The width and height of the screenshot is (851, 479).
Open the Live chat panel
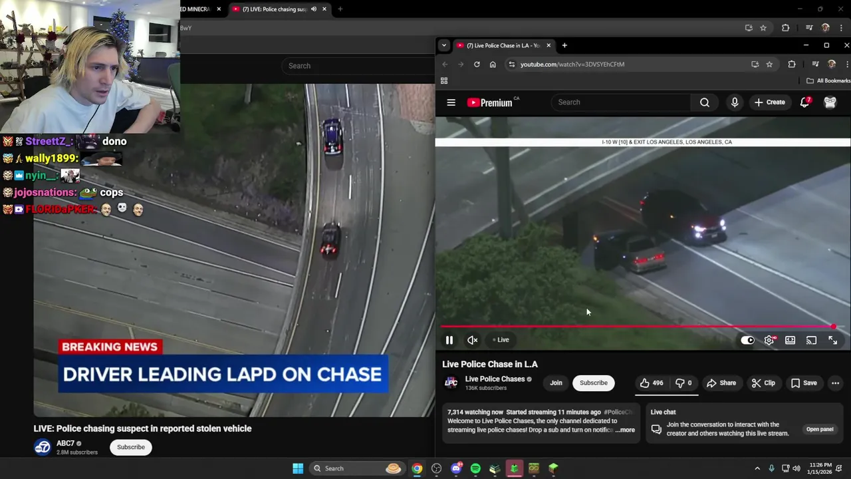pos(820,429)
